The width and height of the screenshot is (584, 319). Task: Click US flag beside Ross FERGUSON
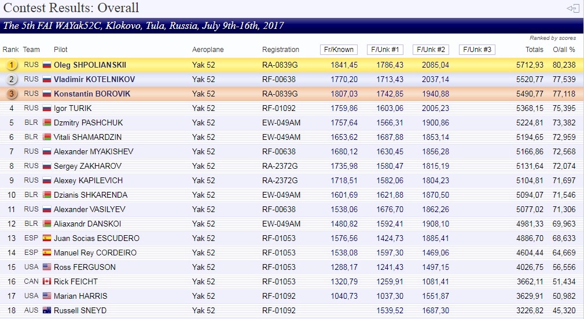click(x=46, y=267)
